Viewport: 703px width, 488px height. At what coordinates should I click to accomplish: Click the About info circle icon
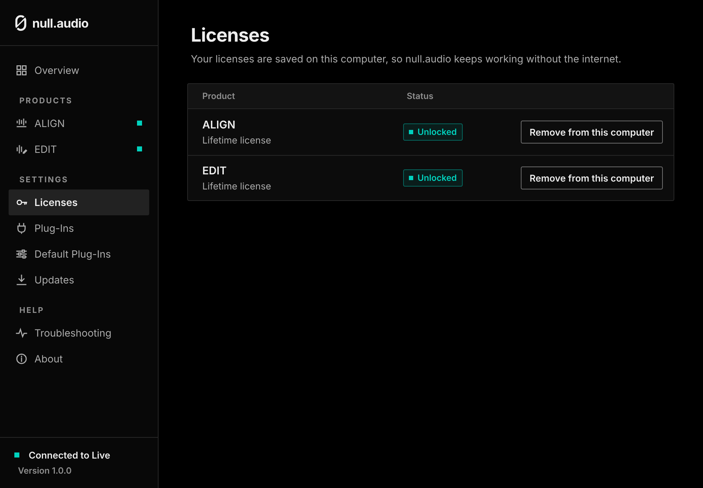22,359
